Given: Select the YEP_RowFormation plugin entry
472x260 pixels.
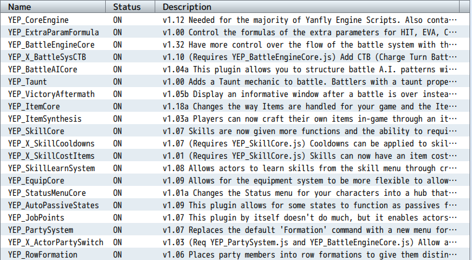Looking at the screenshot, I should pos(236,254).
